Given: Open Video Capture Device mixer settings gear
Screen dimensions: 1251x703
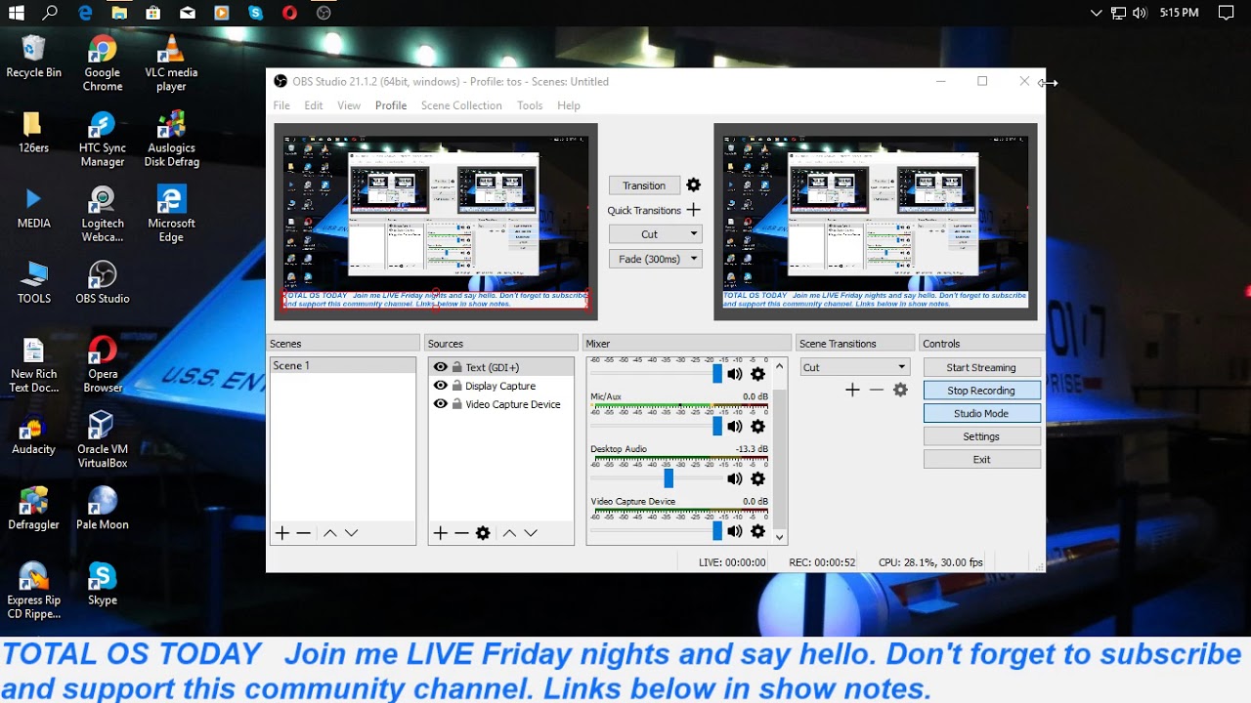Looking at the screenshot, I should [757, 531].
